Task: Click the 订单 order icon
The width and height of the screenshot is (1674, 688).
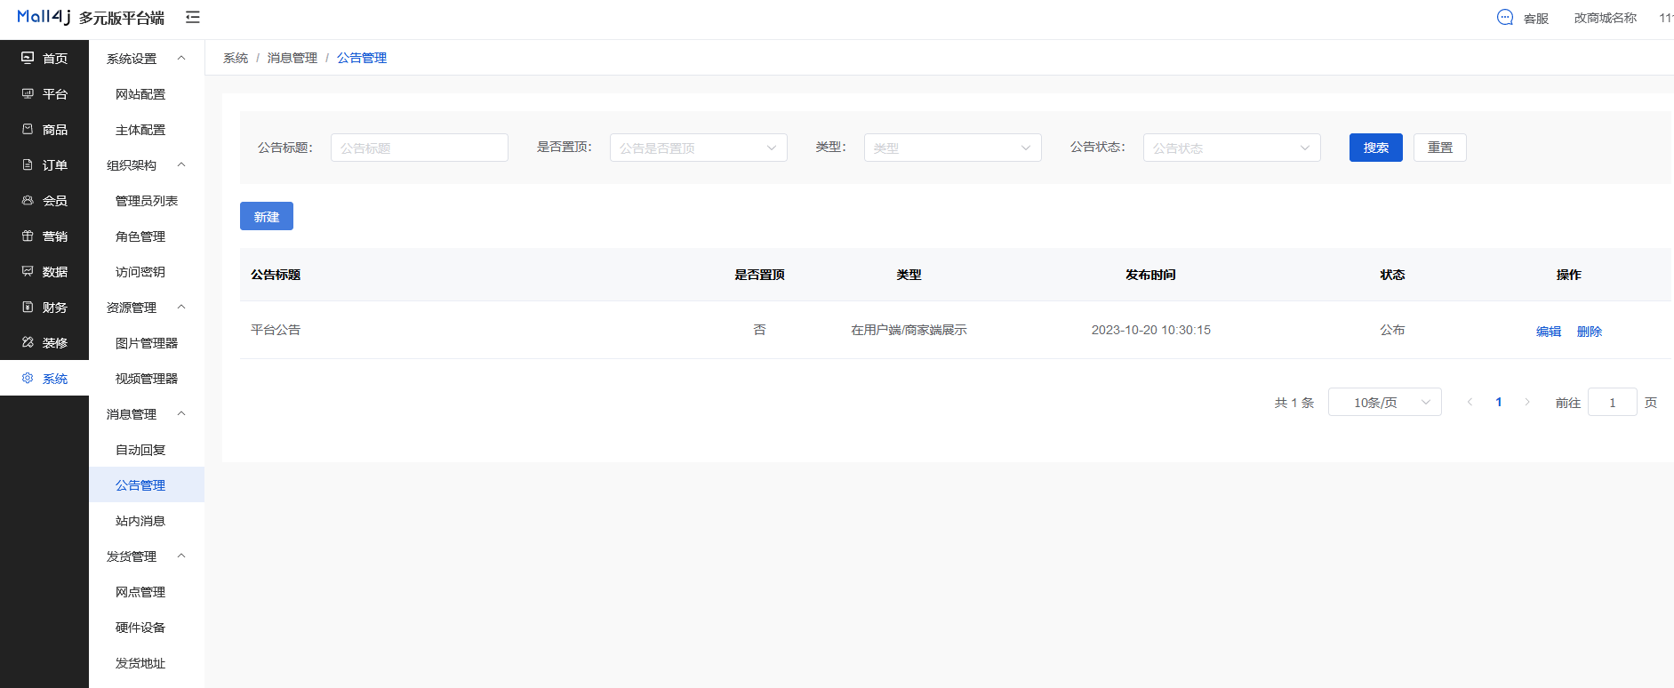Action: click(x=28, y=164)
